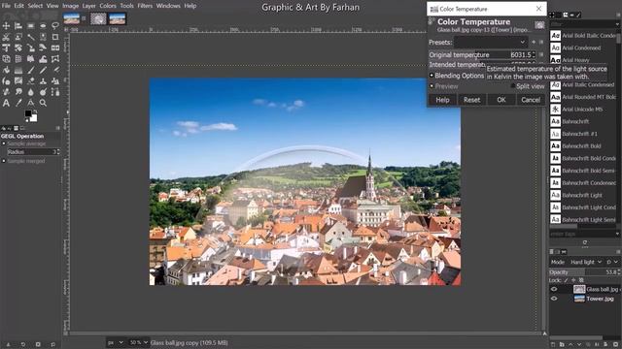Toggle Sample average option
This screenshot has height=349, width=622.
point(4,143)
